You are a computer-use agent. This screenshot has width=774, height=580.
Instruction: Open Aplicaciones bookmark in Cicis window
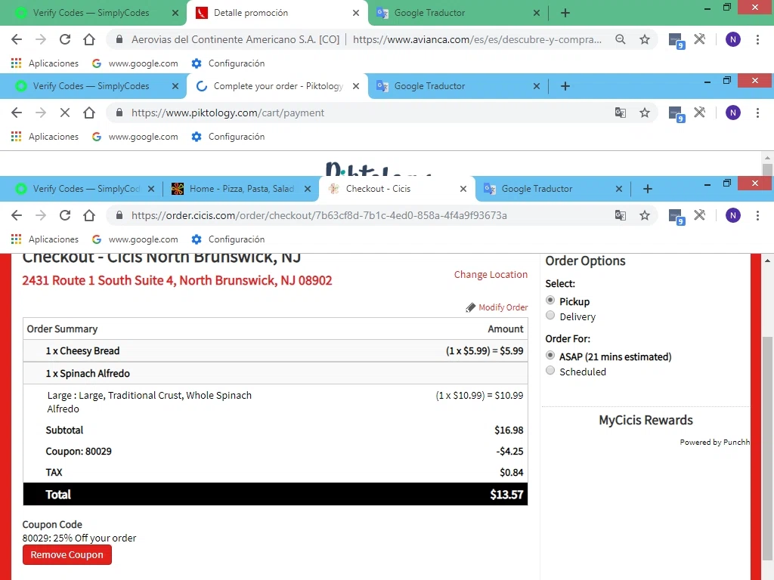(x=45, y=239)
